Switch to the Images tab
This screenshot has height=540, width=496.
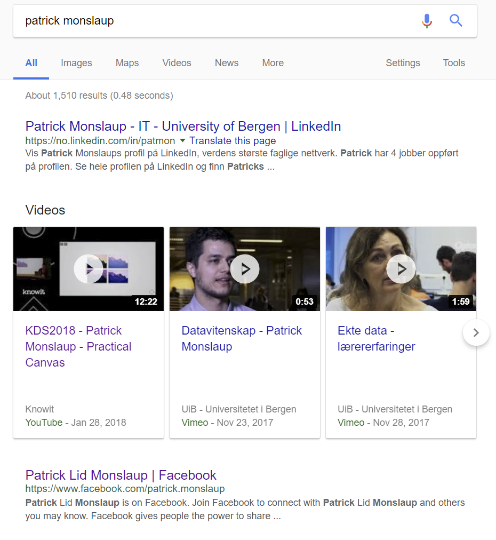tap(76, 63)
